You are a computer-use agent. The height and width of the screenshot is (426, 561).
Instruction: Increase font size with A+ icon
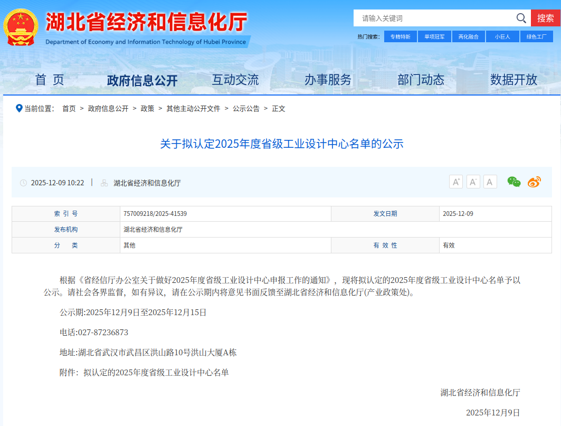(x=456, y=182)
